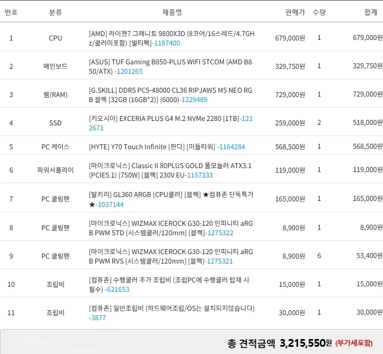Click the 제품명 column header
The height and width of the screenshot is (354, 383).
(172, 12)
